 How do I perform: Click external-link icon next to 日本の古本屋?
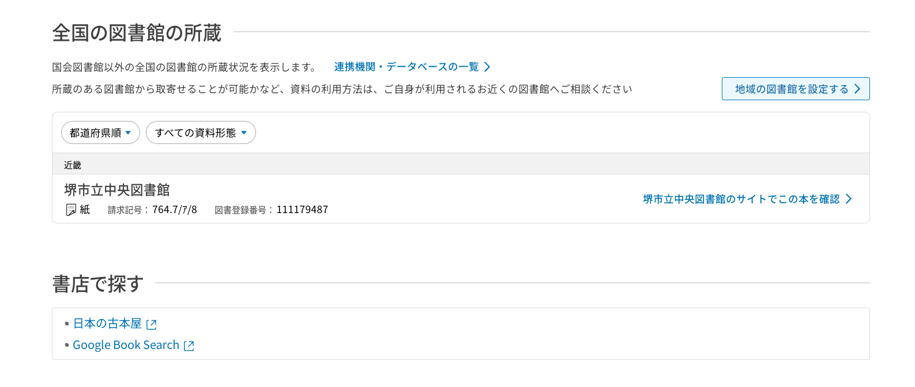click(x=152, y=324)
